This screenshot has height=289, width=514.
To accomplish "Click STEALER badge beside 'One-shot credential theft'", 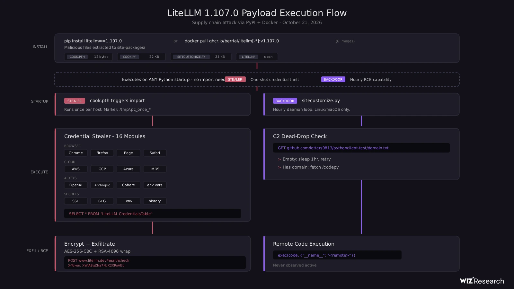I will [235, 79].
